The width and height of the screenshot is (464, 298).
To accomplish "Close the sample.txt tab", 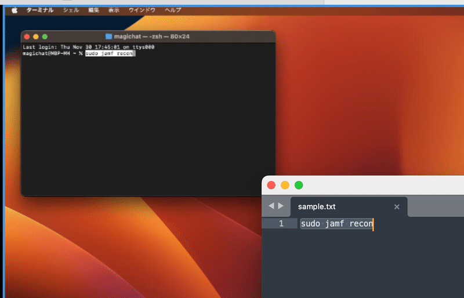I will click(397, 207).
